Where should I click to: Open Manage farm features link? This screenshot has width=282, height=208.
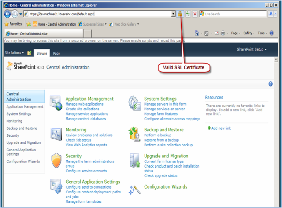coord(161,114)
